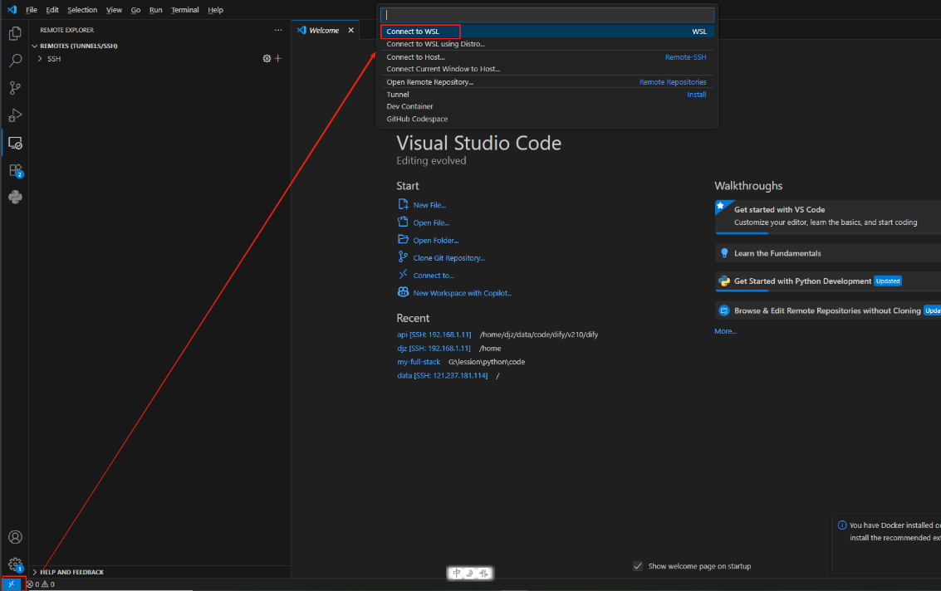Open recent djz SSH entry
This screenshot has height=591, width=941.
click(434, 349)
